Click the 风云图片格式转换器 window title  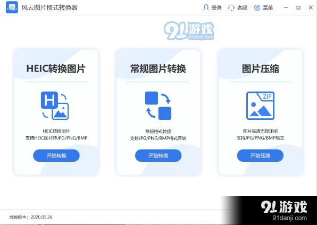click(49, 7)
